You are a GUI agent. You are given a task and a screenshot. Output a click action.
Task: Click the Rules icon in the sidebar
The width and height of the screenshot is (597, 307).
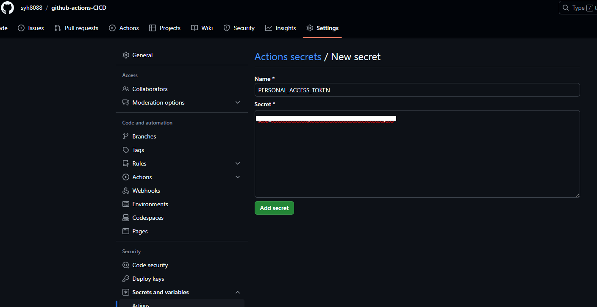126,163
